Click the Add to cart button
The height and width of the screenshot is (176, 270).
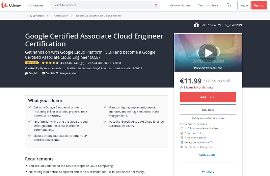click(x=208, y=97)
